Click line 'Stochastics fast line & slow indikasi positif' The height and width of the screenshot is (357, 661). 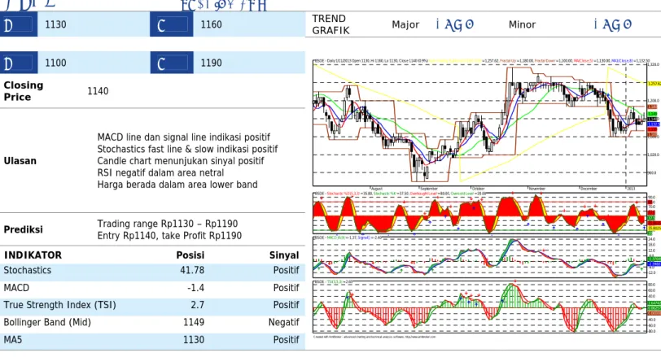187,149
